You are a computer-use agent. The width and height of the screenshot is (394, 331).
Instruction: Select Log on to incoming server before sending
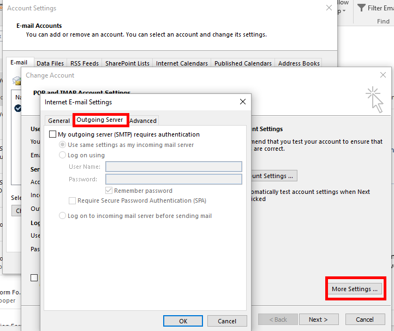(62, 216)
